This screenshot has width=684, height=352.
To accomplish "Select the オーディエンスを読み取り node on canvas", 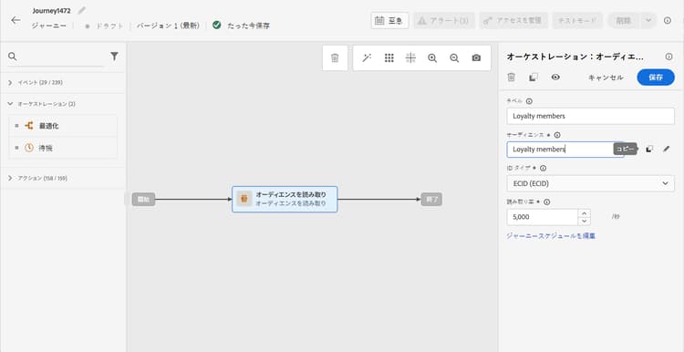I will (x=285, y=200).
